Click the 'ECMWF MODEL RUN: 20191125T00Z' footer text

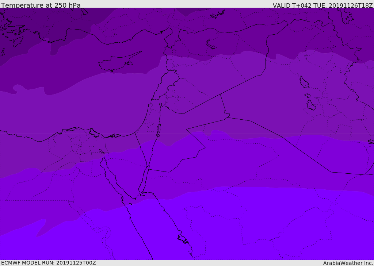pyautogui.click(x=49, y=263)
